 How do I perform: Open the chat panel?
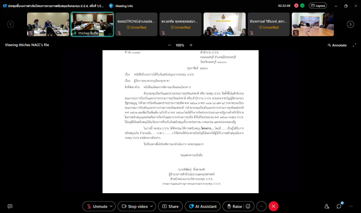339,206
